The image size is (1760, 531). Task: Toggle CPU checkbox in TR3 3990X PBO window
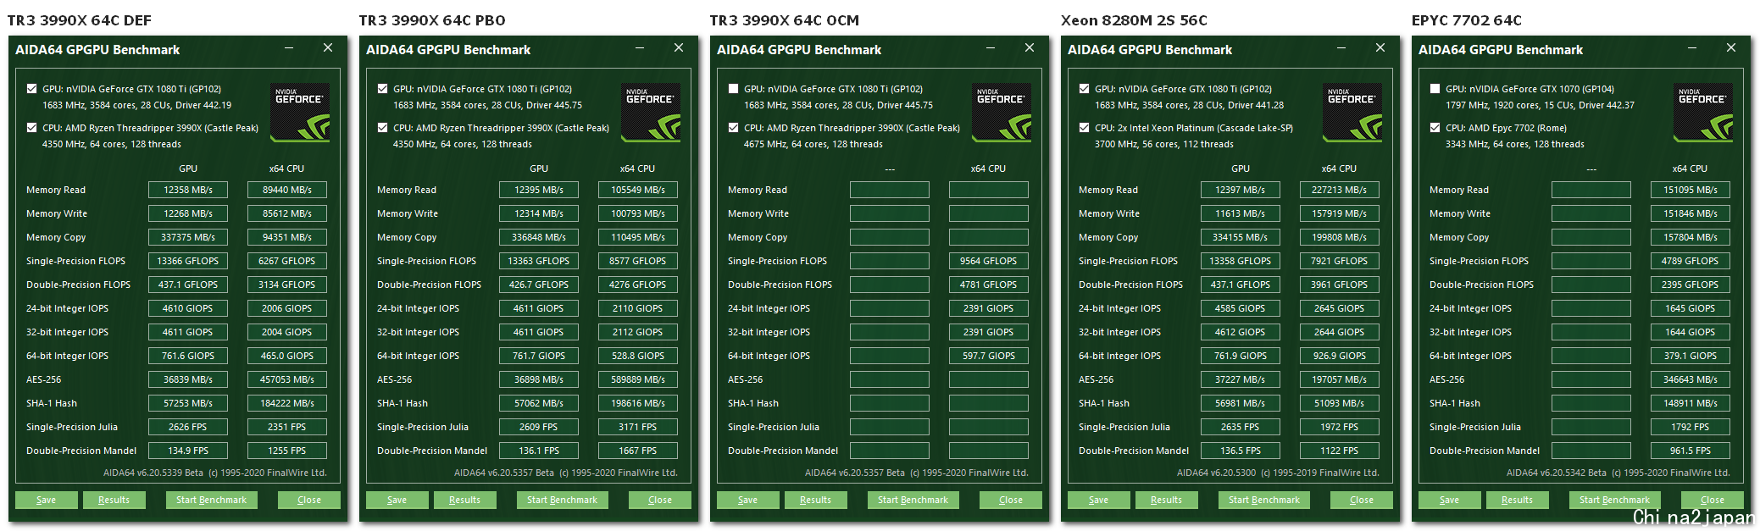pos(383,128)
